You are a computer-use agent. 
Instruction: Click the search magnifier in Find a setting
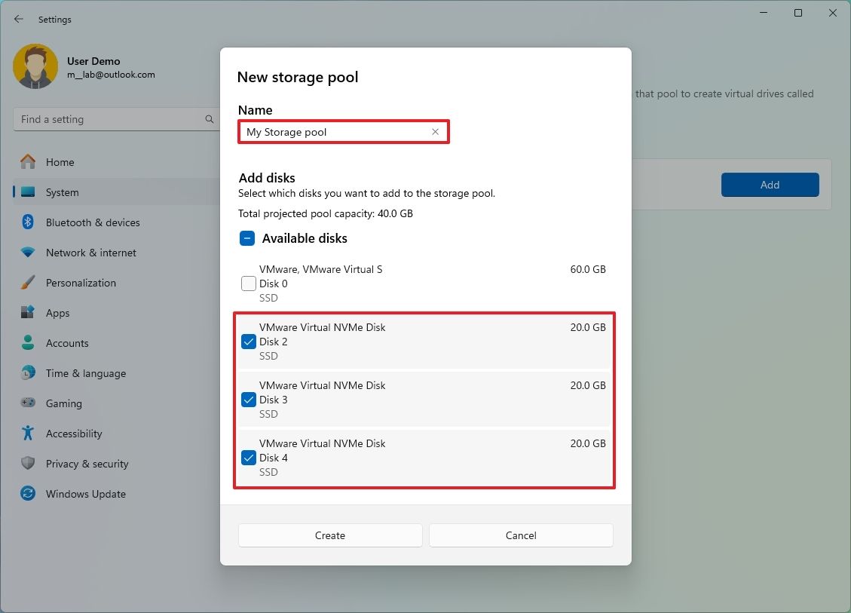(208, 119)
